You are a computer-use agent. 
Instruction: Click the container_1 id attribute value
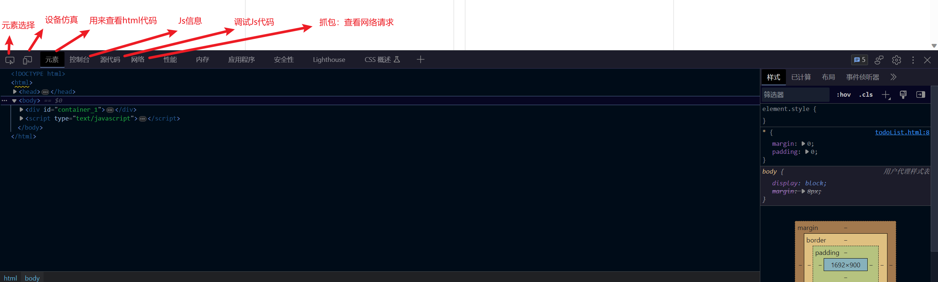pos(78,110)
